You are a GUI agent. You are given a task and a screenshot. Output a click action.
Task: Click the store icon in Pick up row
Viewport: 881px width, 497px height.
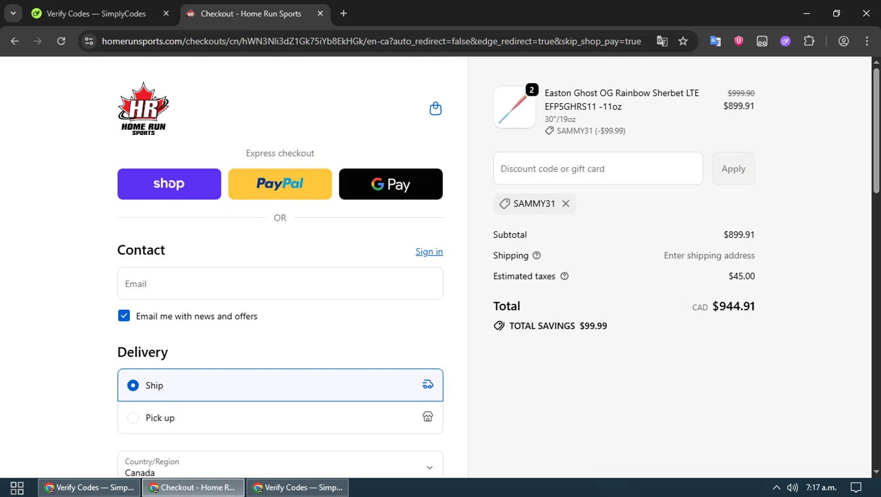tap(428, 417)
